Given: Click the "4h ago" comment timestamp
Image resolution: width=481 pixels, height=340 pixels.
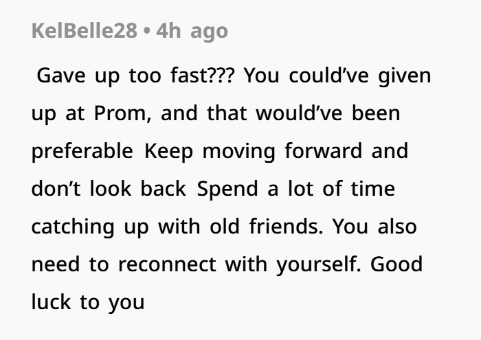Looking at the screenshot, I should pos(192,31).
